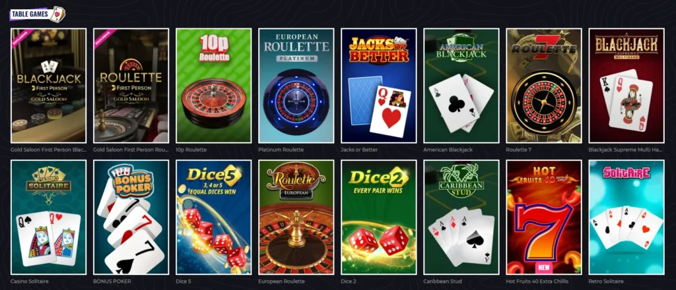
Task: Open the Retro Solitaire game tile
Action: [626, 217]
